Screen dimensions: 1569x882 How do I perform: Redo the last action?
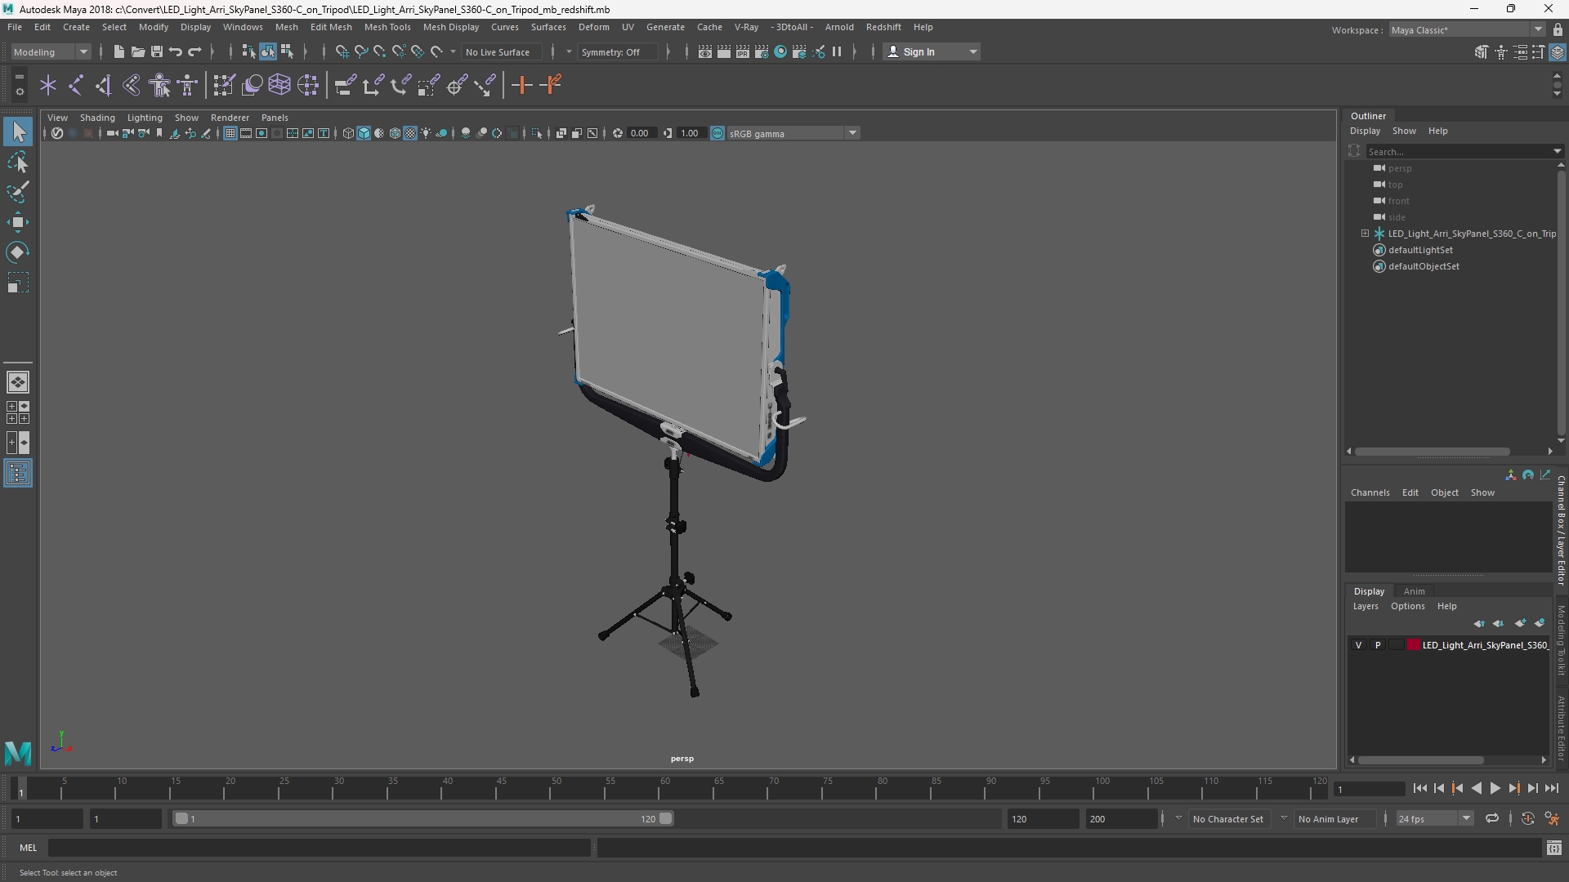point(194,51)
